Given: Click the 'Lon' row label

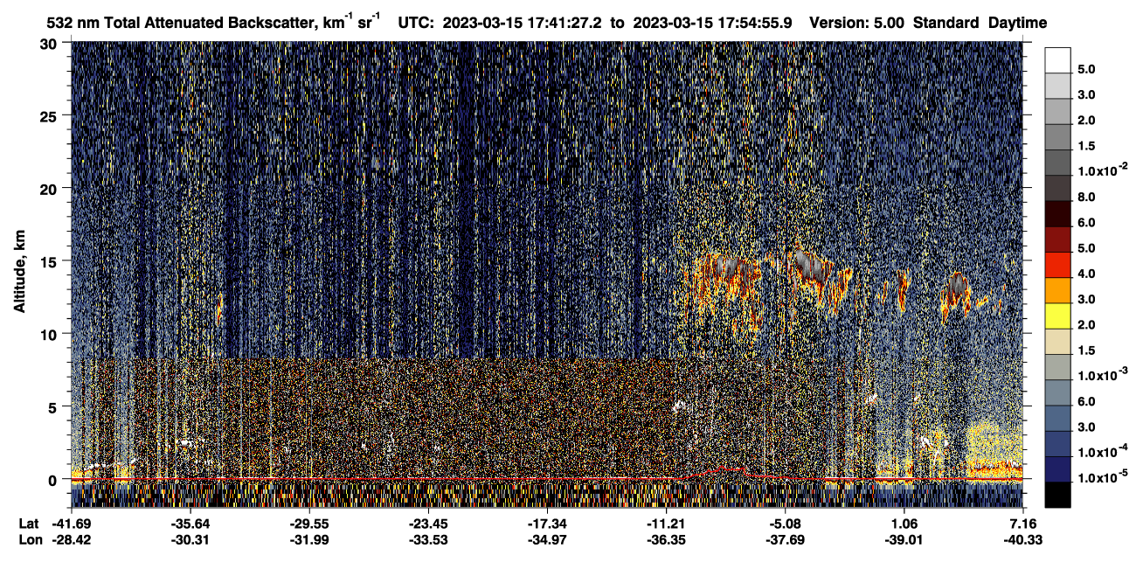Looking at the screenshot, I should point(30,539).
